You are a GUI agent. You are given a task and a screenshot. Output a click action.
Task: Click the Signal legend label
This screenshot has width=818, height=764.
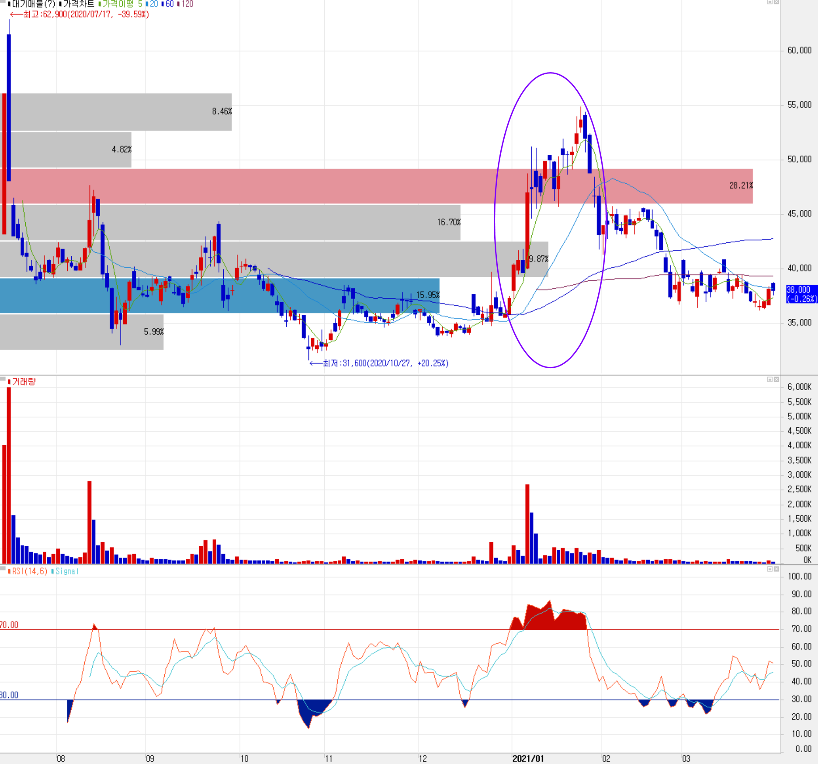(66, 571)
